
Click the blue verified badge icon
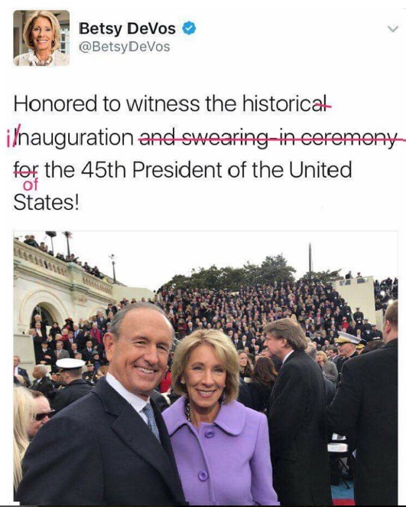pyautogui.click(x=189, y=28)
